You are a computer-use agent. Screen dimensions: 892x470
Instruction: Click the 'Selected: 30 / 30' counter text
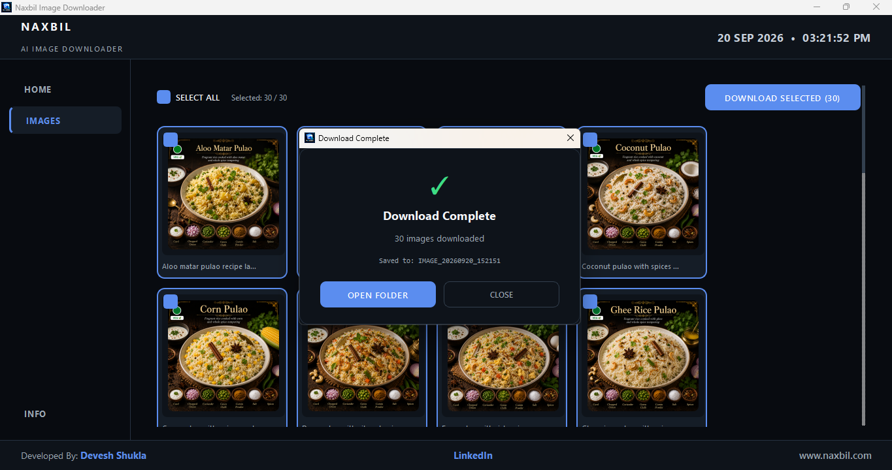click(259, 98)
